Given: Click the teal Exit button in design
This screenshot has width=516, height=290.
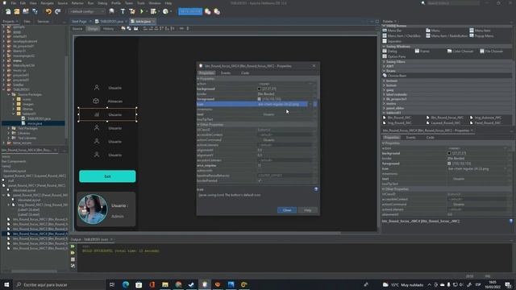Looking at the screenshot, I should click(x=107, y=176).
